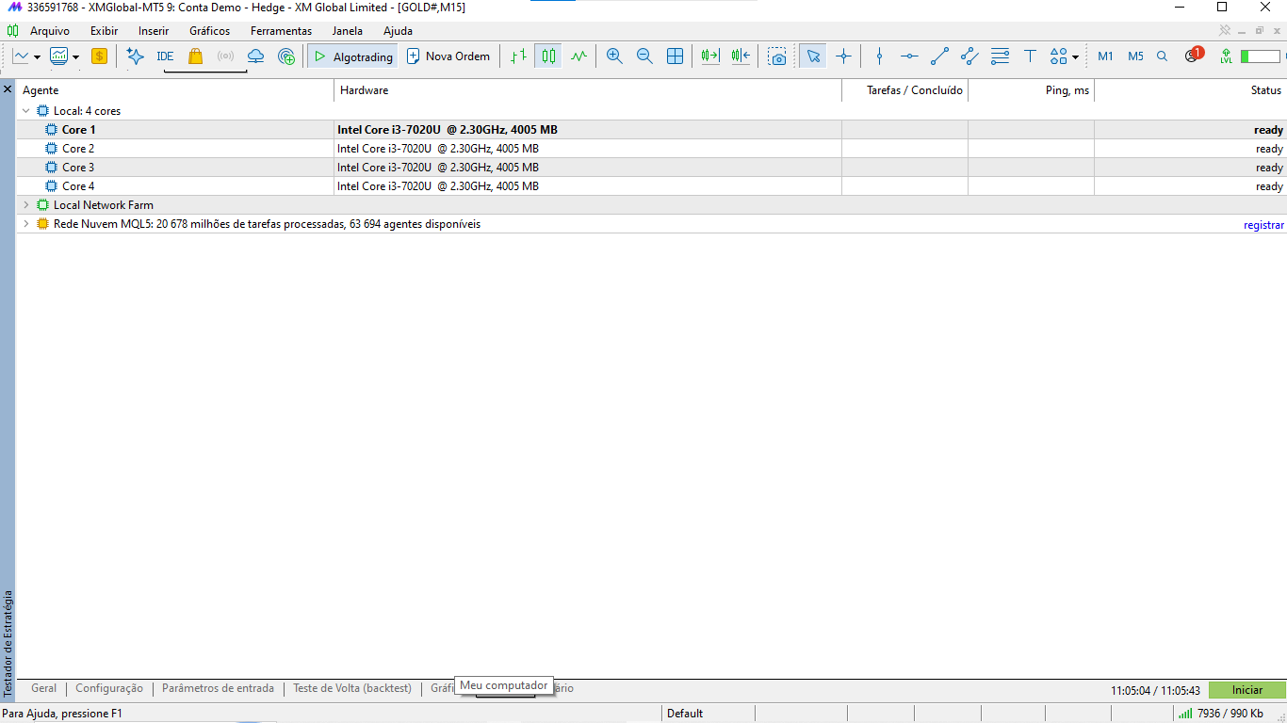Screen dimensions: 1287x723
Task: Select the vertical line drawing tool
Action: [x=879, y=56]
